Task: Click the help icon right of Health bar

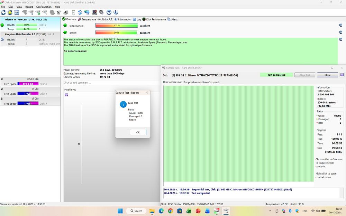Action: [x=340, y=32]
